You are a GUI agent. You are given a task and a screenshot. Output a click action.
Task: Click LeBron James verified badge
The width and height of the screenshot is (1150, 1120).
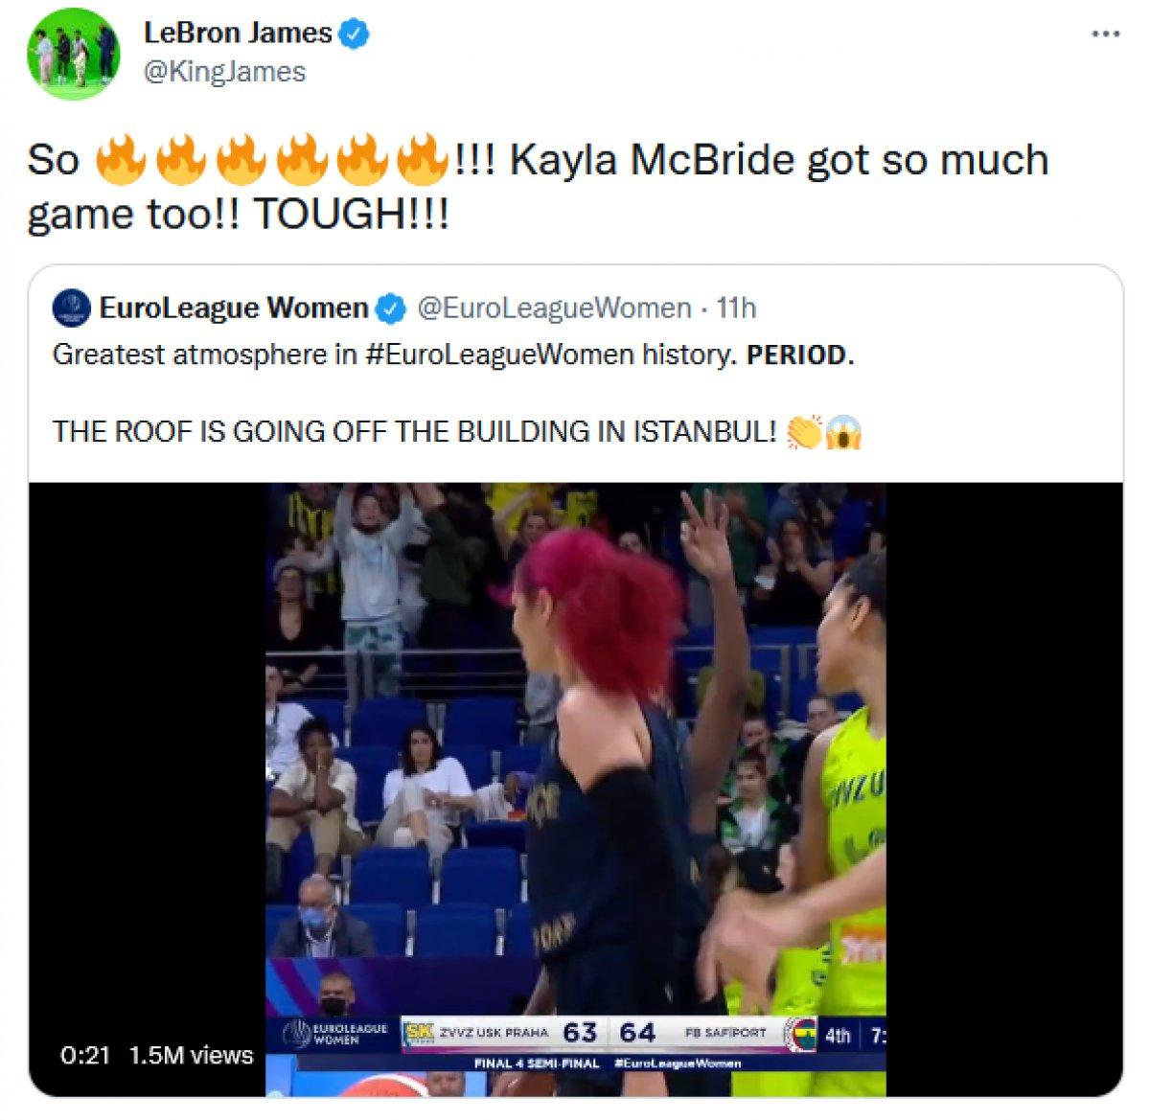(356, 34)
